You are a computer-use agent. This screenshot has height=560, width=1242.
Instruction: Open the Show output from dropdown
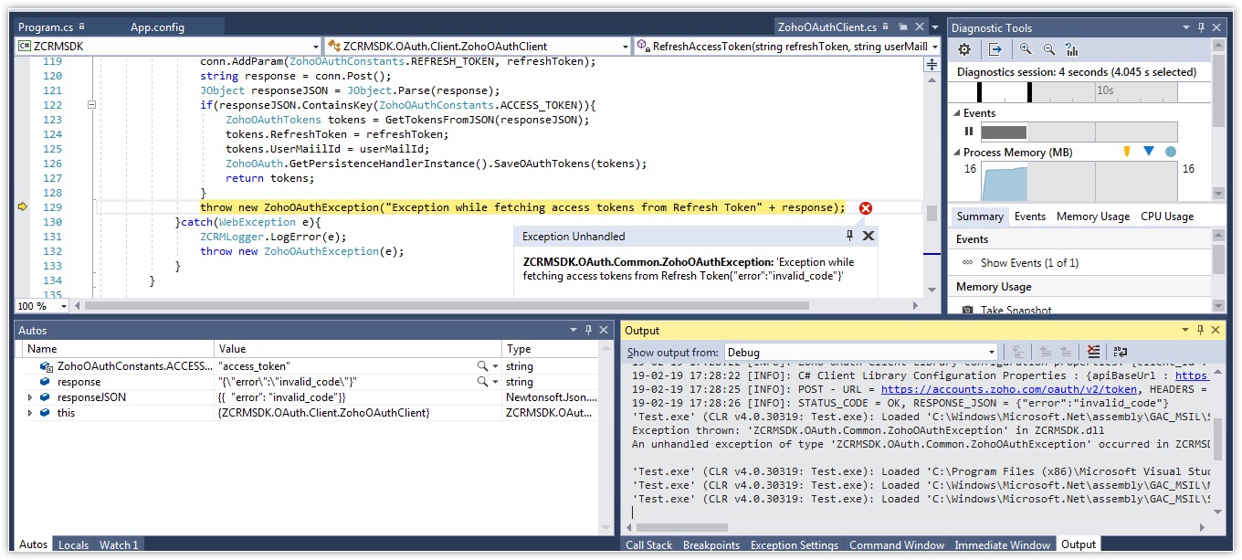tap(992, 352)
